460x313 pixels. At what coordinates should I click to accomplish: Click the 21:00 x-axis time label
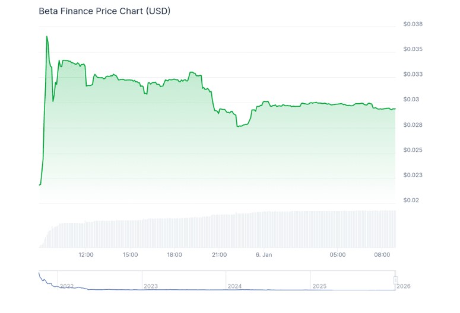pyautogui.click(x=219, y=255)
